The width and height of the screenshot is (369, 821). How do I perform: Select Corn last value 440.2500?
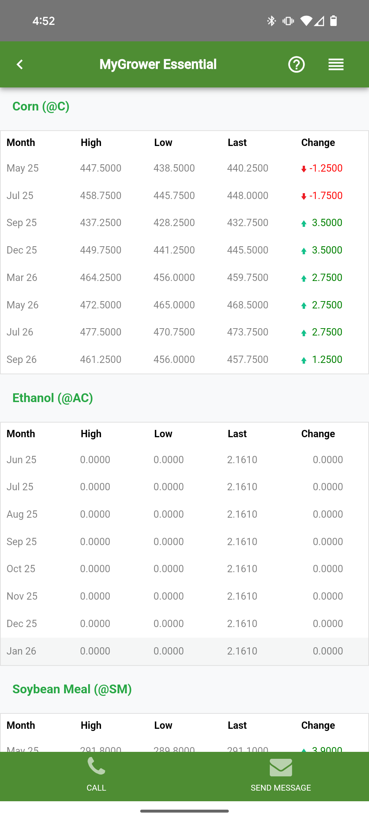(x=248, y=168)
